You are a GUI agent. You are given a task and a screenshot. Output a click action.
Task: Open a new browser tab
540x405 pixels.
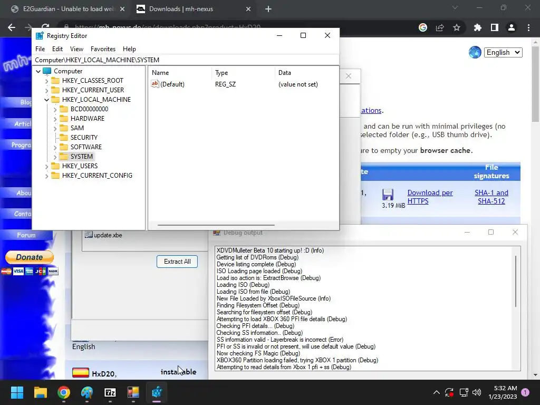tap(268, 9)
